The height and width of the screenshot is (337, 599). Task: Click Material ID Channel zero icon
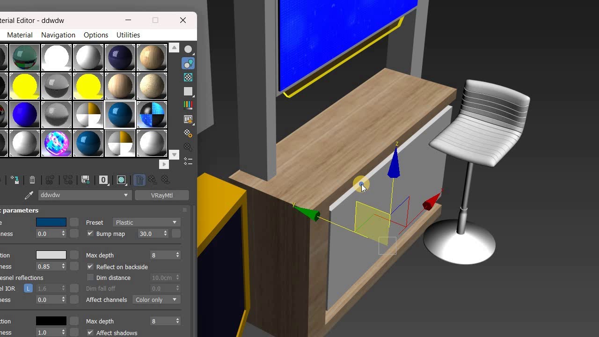103,180
